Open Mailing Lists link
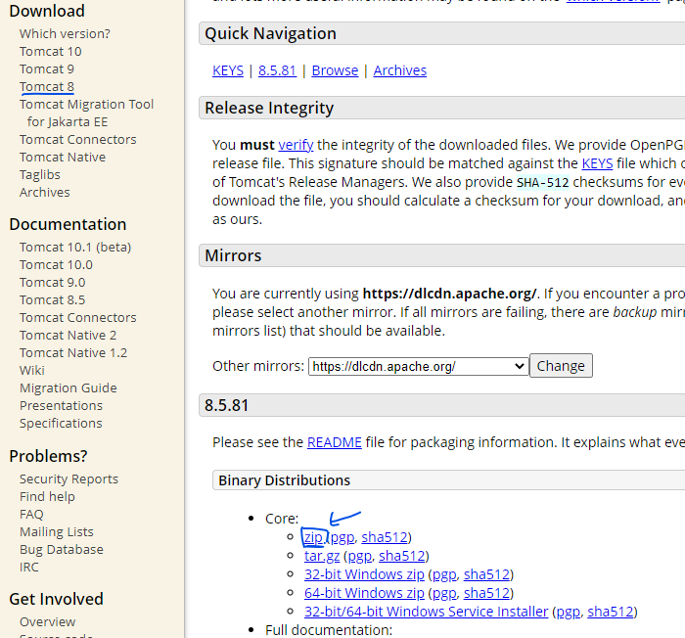This screenshot has height=638, width=685. pos(57,531)
